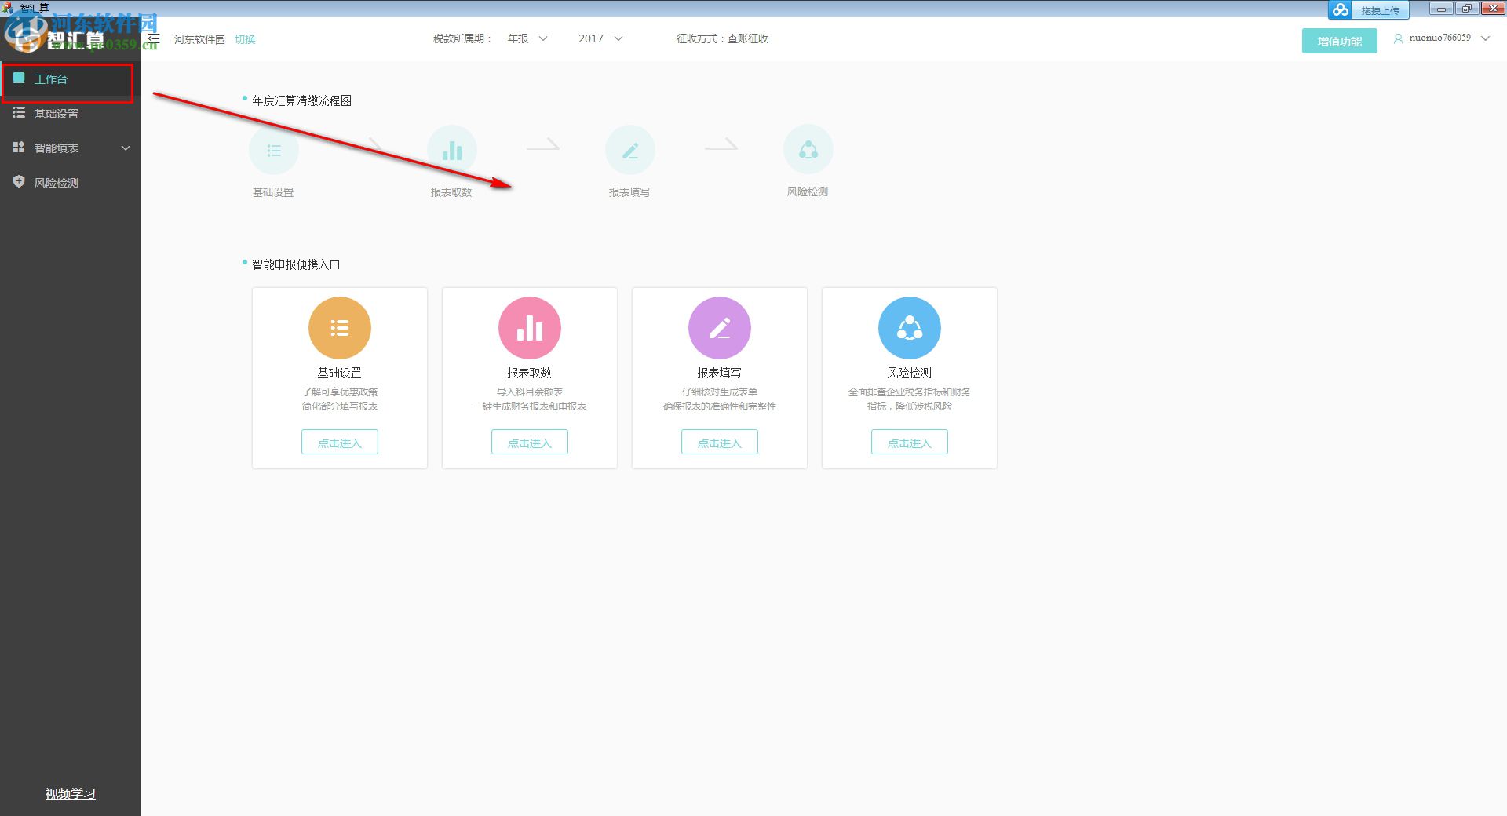Viewport: 1507px width, 816px height.
Task: Open 视频学习 at bottom of sidebar
Action: point(69,793)
